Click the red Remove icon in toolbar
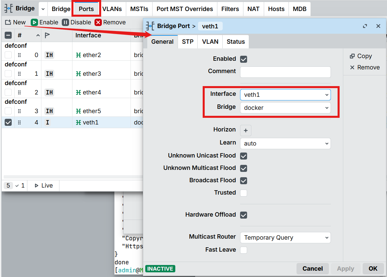 click(98, 22)
